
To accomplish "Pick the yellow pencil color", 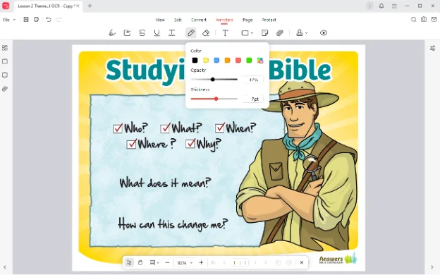I will click(206, 60).
